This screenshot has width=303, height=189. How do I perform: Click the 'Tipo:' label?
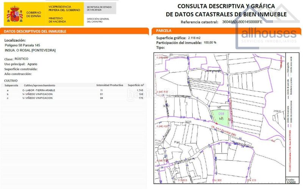tap(160, 48)
